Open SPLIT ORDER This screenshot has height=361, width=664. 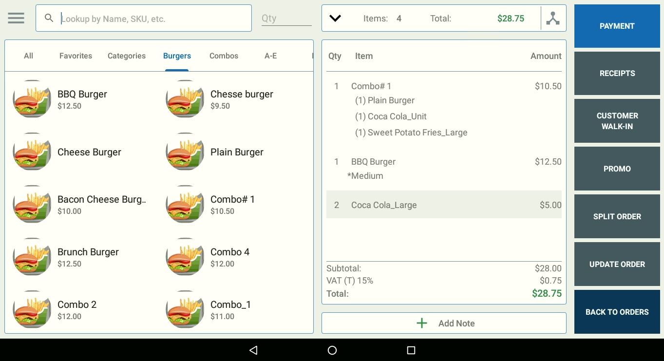617,216
